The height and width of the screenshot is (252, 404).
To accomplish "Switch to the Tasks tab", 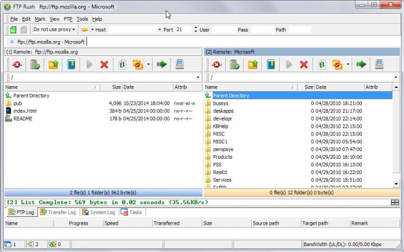I will (131, 212).
